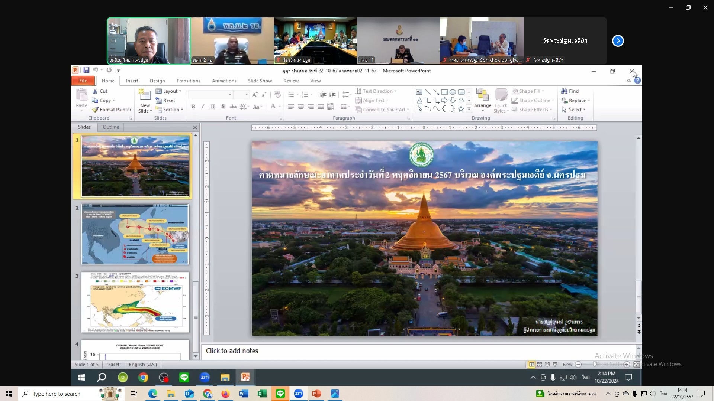Open the Transitions ribbon tab
This screenshot has width=714, height=401.
click(x=188, y=81)
